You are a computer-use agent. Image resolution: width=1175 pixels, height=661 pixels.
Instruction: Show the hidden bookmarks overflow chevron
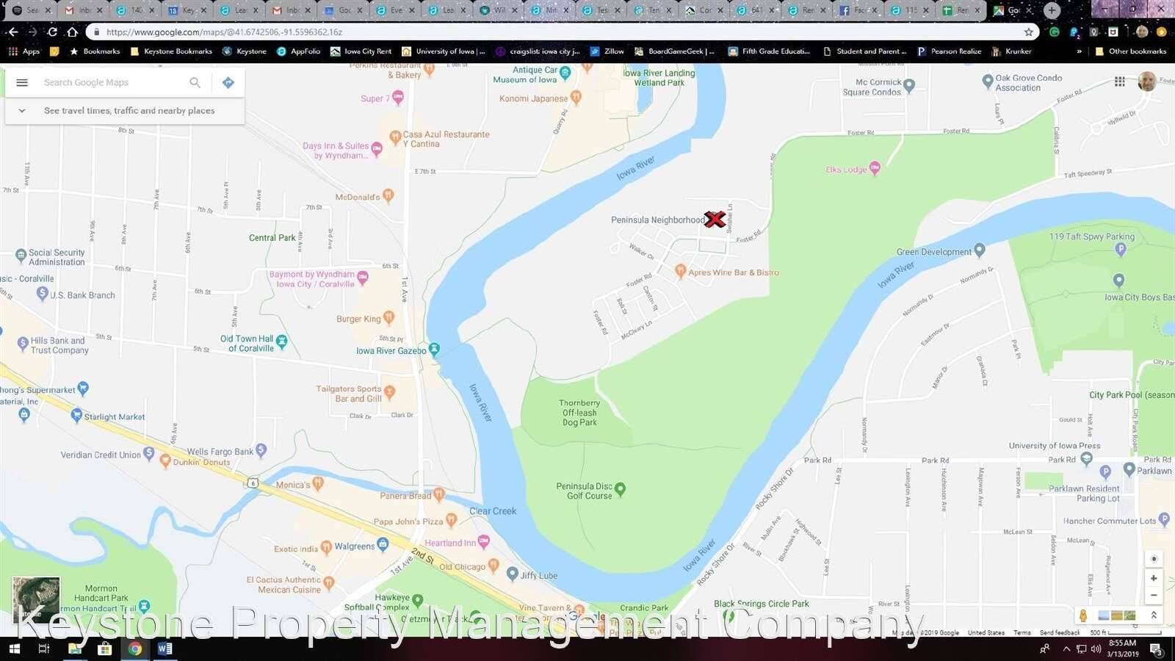click(x=1079, y=51)
